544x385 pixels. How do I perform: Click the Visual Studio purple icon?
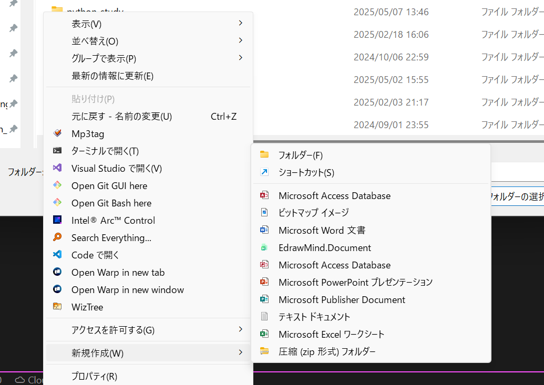[57, 168]
